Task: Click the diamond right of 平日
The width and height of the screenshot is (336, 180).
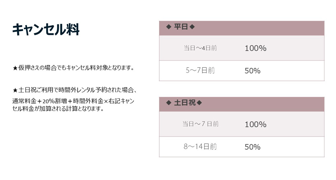Action: (x=192, y=27)
